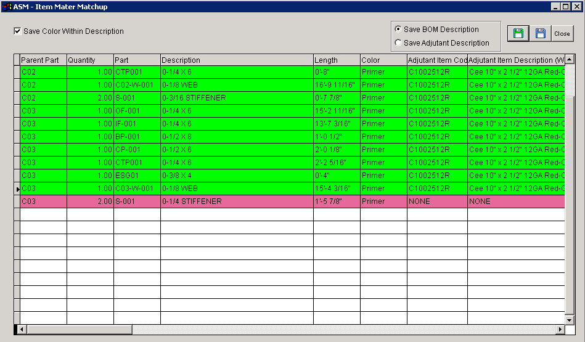Click the vertical scrollbar down arrow
Screen dimensions: 585x342
(x=570, y=320)
